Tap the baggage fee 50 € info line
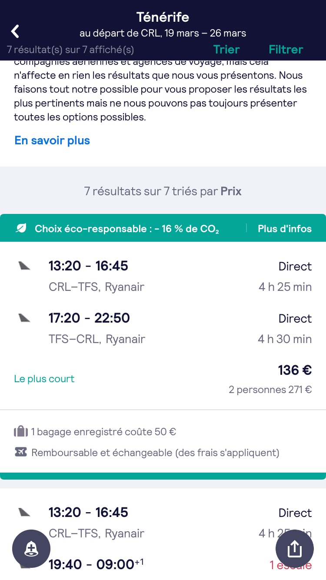 103,432
